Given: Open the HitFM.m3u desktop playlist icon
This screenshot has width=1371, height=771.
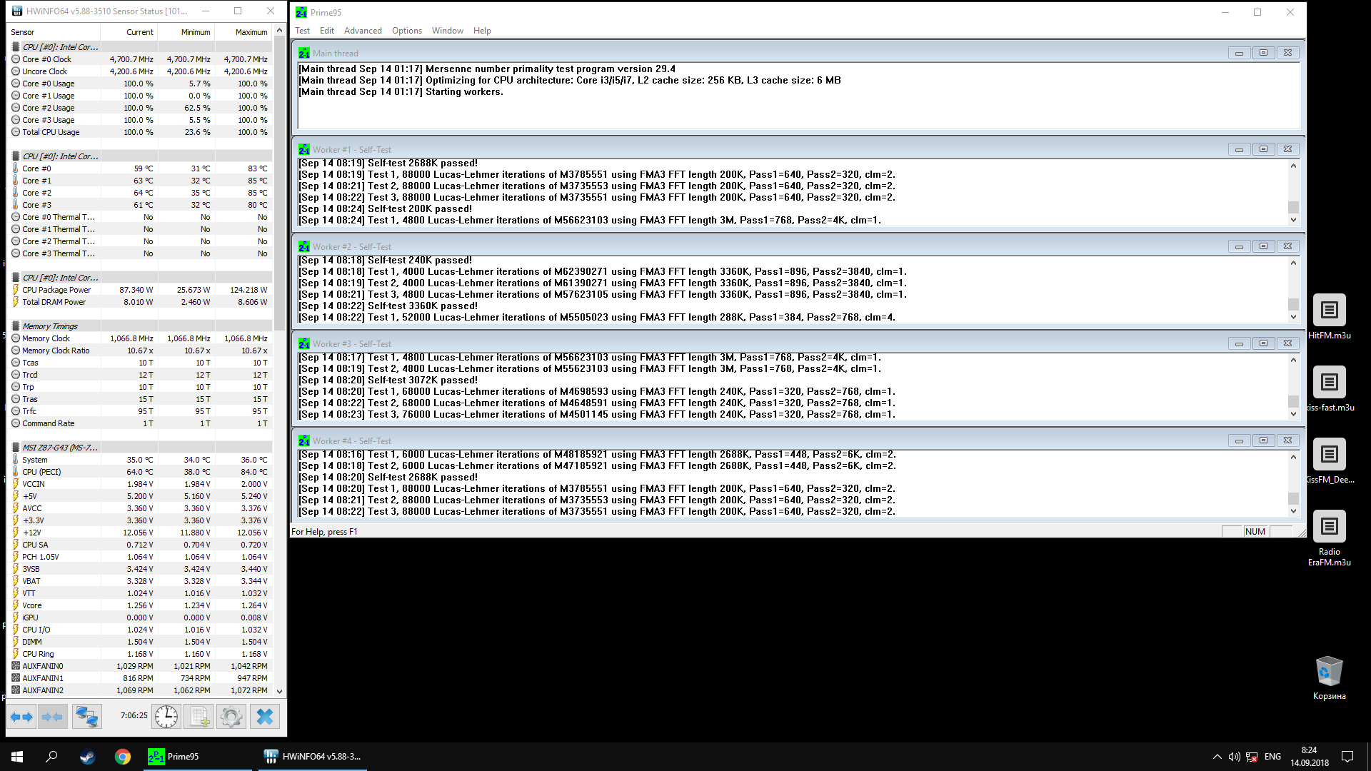Looking at the screenshot, I should point(1329,311).
